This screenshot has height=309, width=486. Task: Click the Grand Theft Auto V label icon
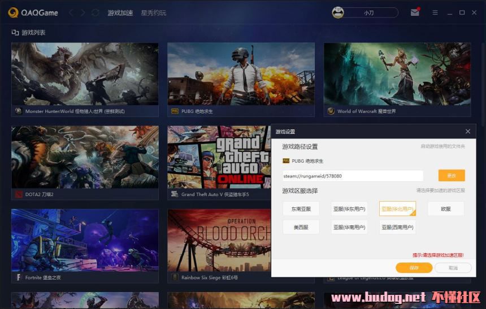175,194
